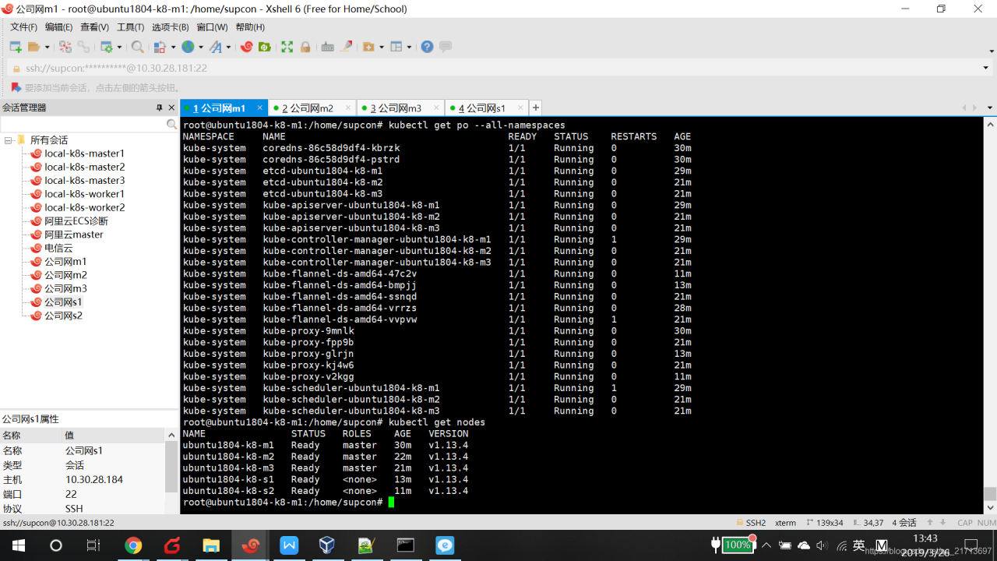Click the layout panes toolbar icon

tap(396, 47)
